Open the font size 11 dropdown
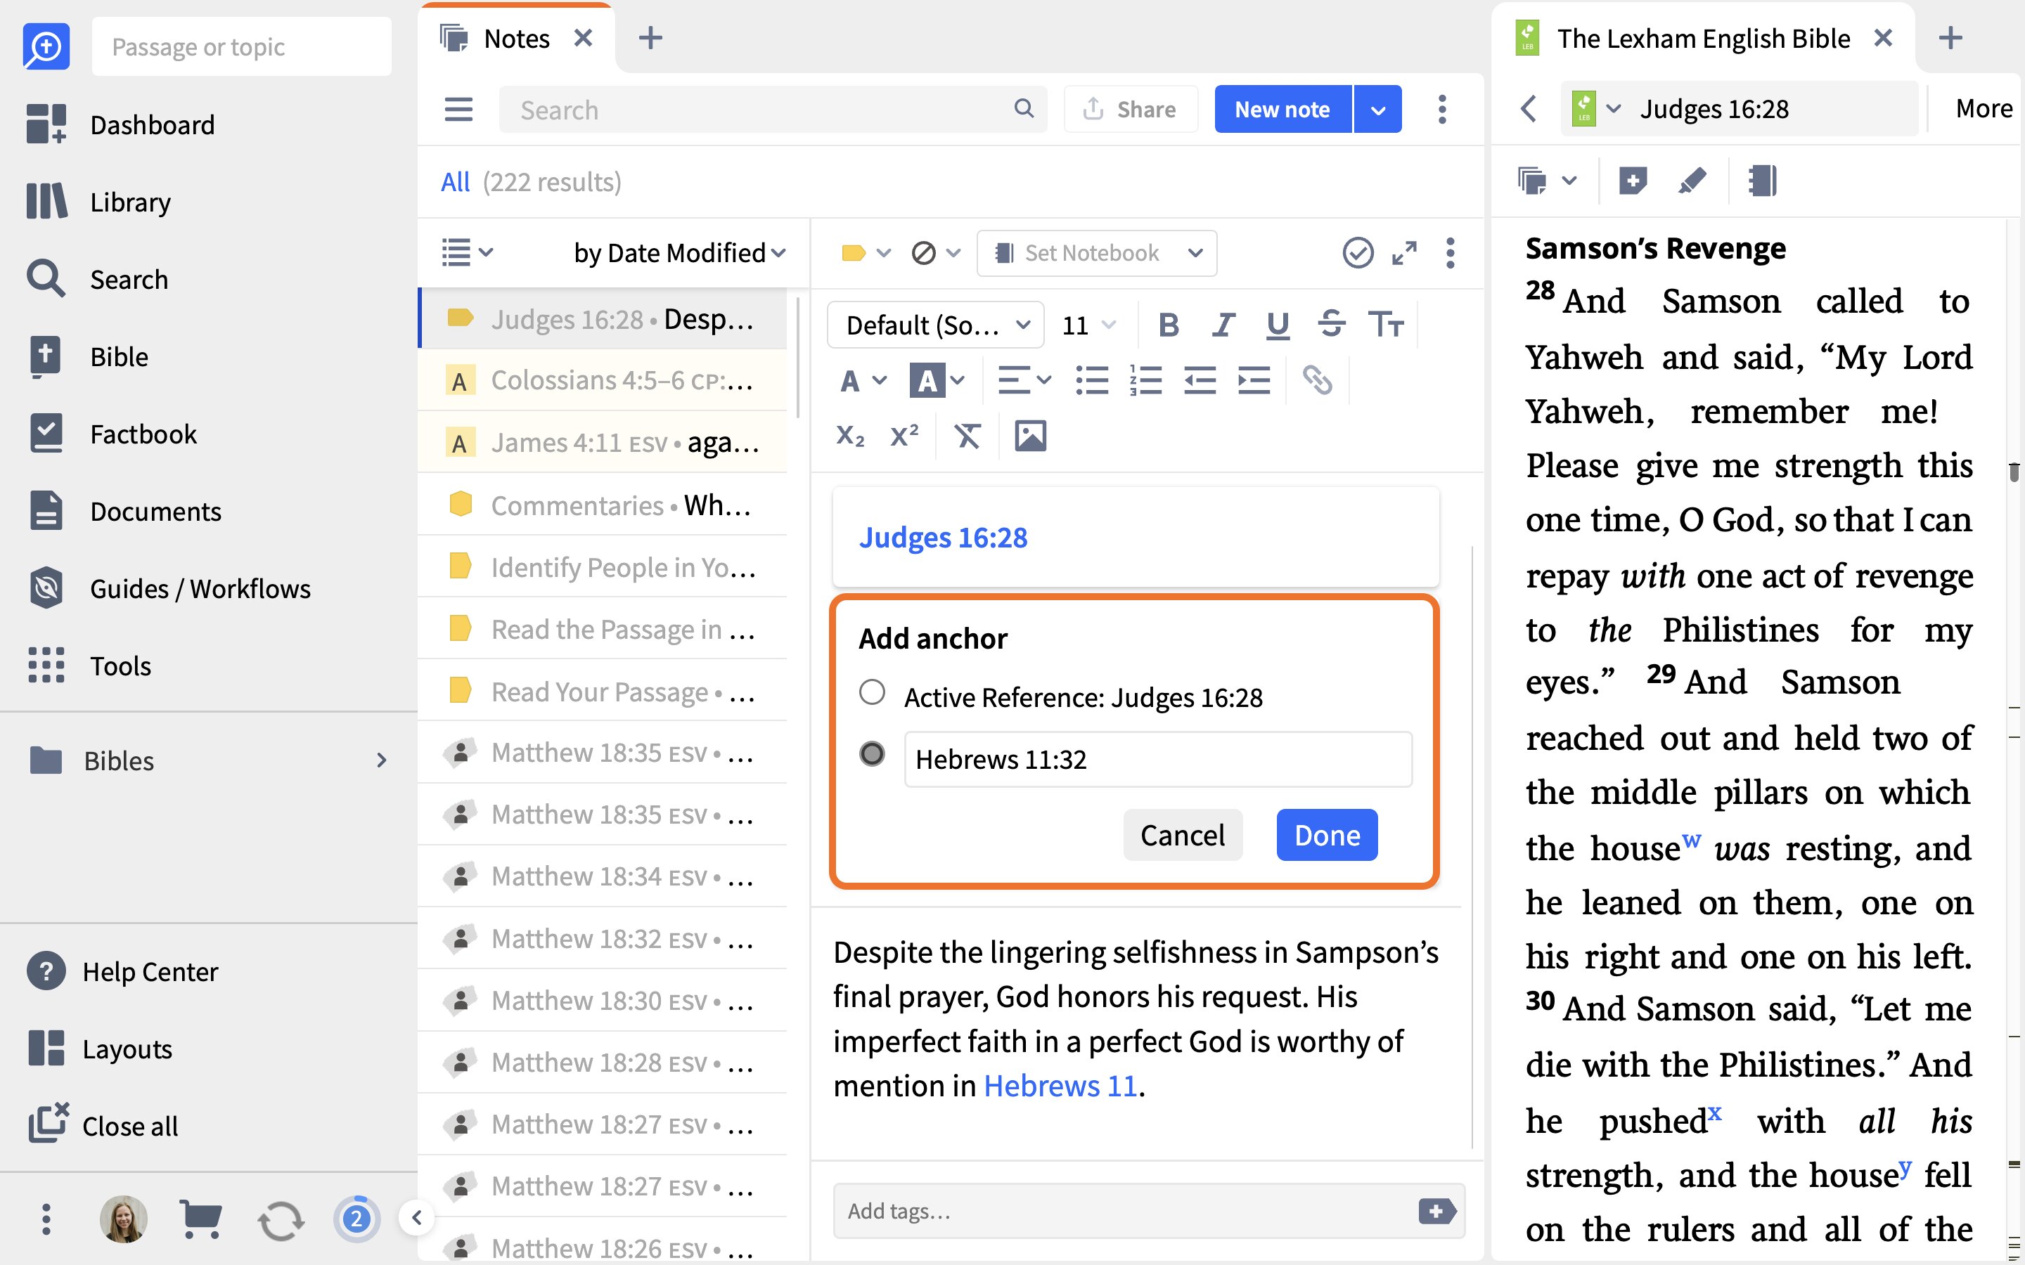The height and width of the screenshot is (1265, 2025). click(x=1088, y=325)
